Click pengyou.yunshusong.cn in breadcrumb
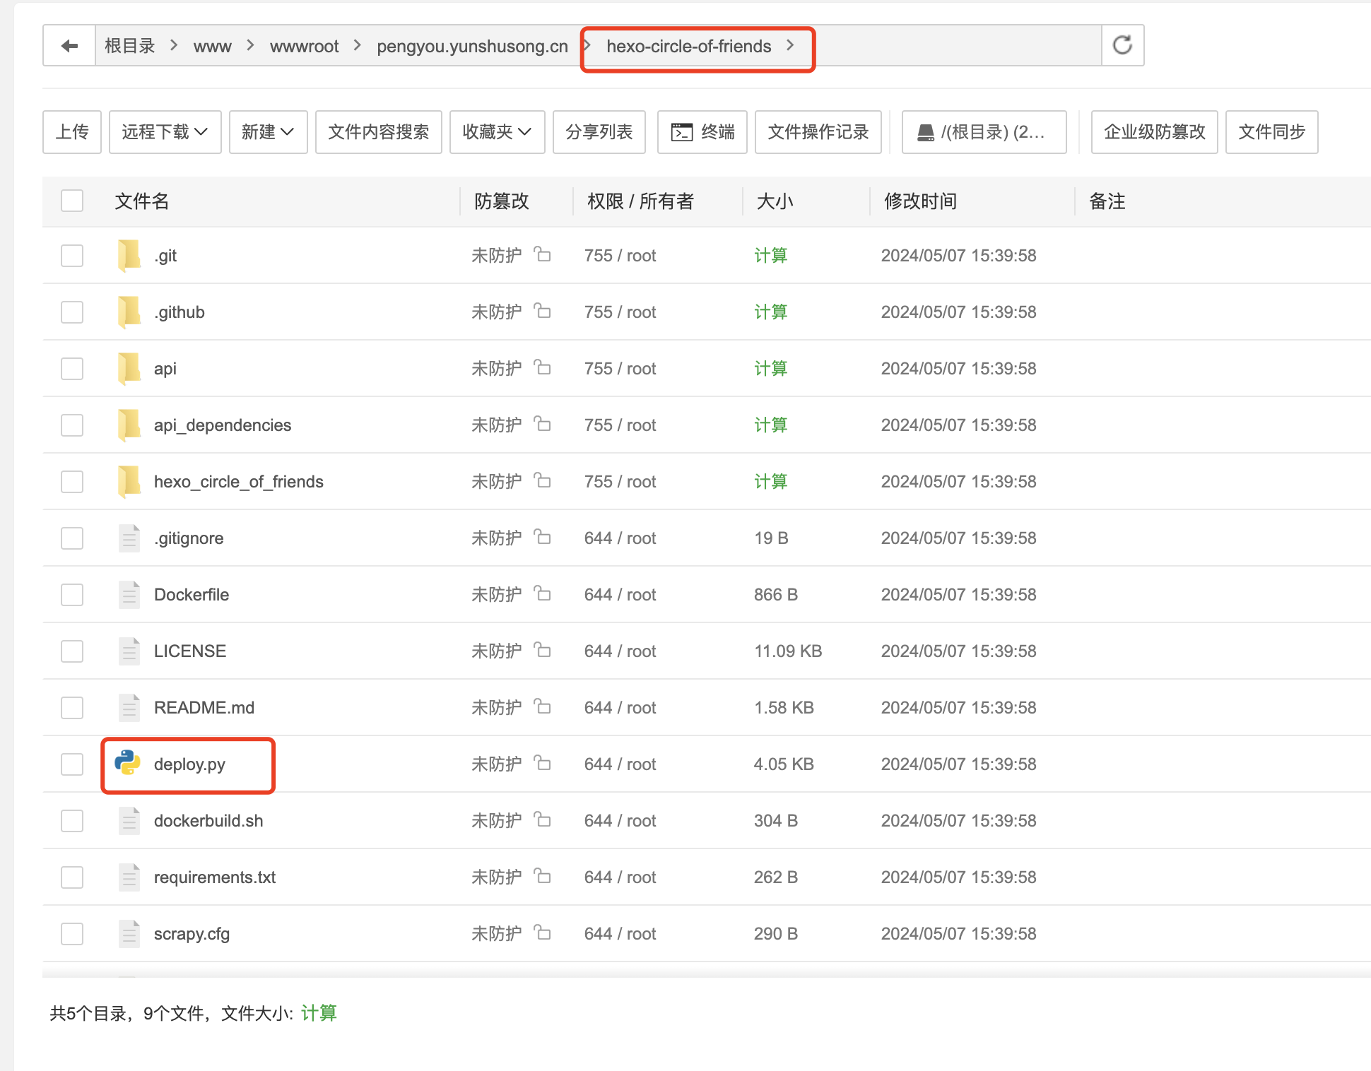 click(472, 47)
